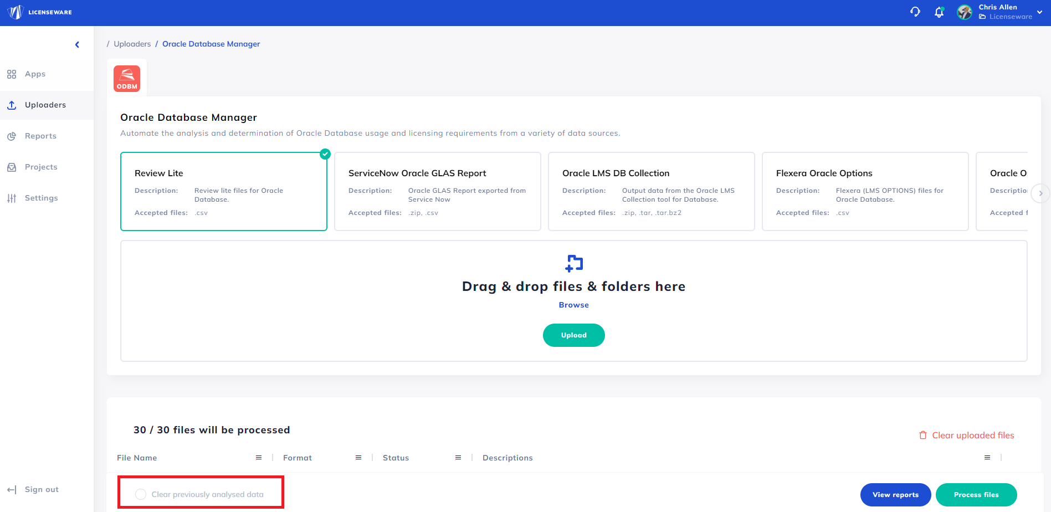Click Chris Allen's profile avatar
The image size is (1051, 512).
click(x=965, y=12)
